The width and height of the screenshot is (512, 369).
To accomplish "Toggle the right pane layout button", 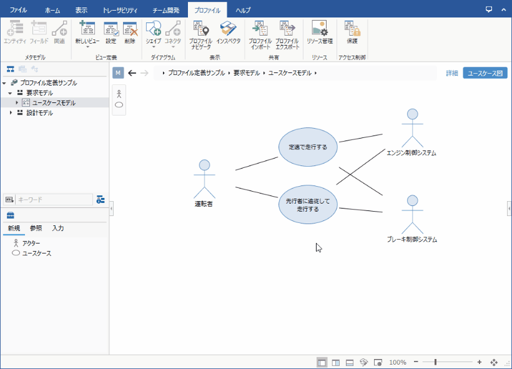I will pos(336,362).
